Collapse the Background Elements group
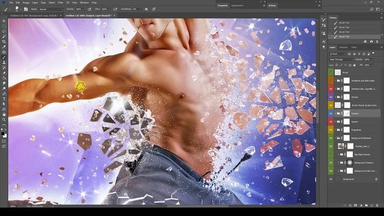The width and height of the screenshot is (384, 216). [335, 138]
